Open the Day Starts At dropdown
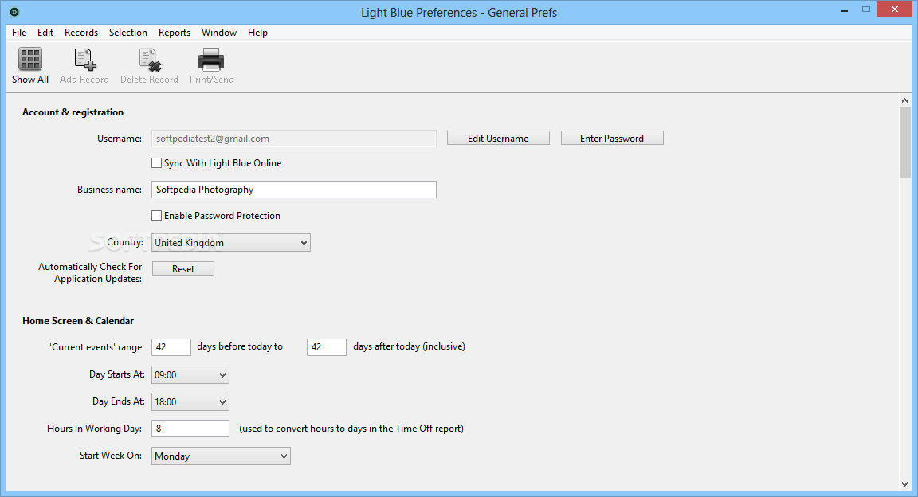The height and width of the screenshot is (497, 918). point(190,374)
